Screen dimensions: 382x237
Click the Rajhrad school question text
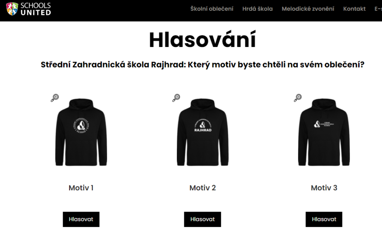pyautogui.click(x=203, y=65)
